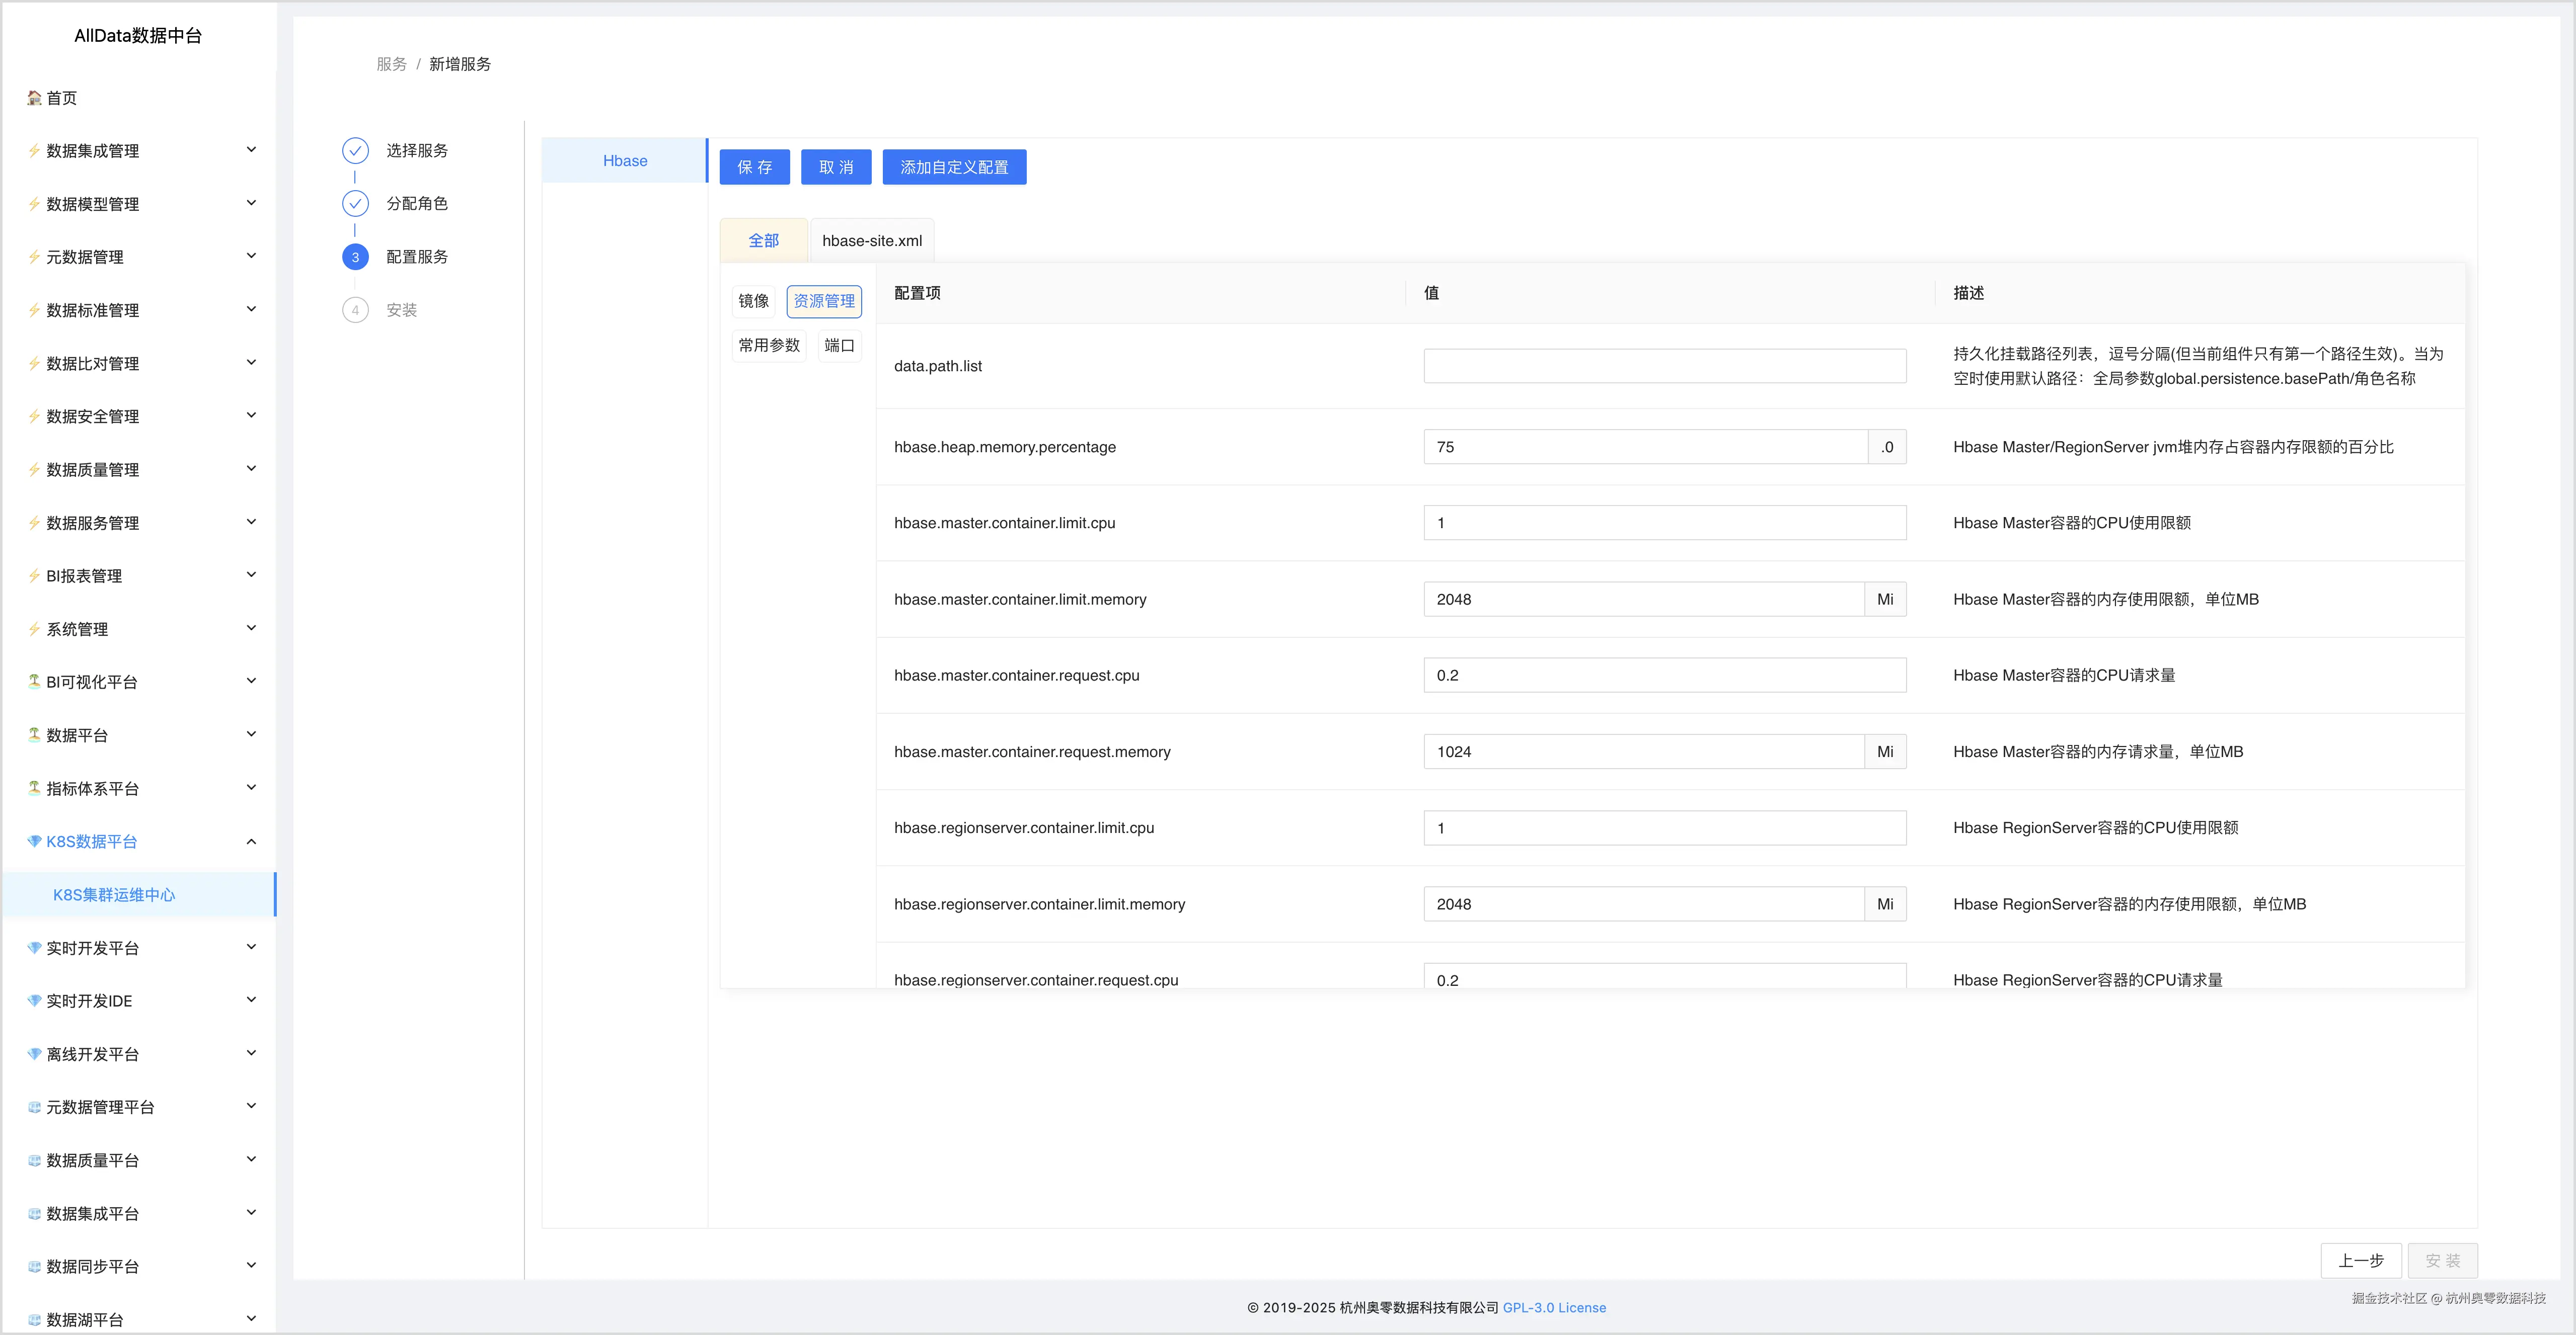Image resolution: width=2576 pixels, height=1335 pixels.
Task: Click 添加自定义配置 button
Action: (x=953, y=168)
